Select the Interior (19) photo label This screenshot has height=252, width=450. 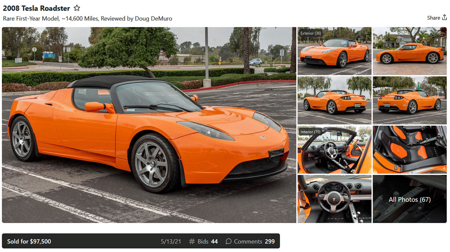tap(310, 132)
